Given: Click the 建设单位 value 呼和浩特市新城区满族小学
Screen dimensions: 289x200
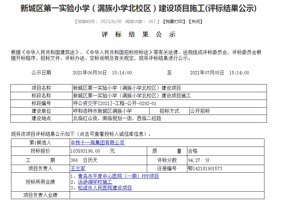Looking at the screenshot, I should click(102, 111).
